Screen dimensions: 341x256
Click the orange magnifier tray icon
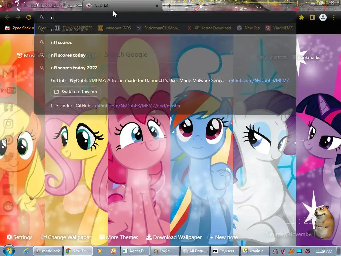point(291,251)
